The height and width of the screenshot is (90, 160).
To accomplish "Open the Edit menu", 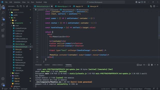I will [x=10, y=2].
